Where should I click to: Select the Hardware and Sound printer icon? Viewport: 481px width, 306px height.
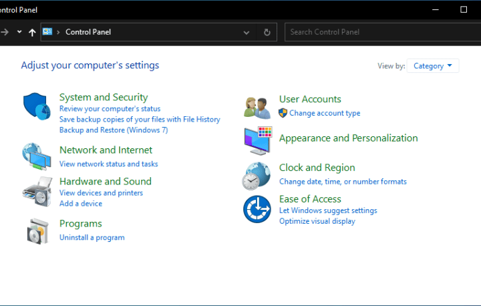pos(37,191)
